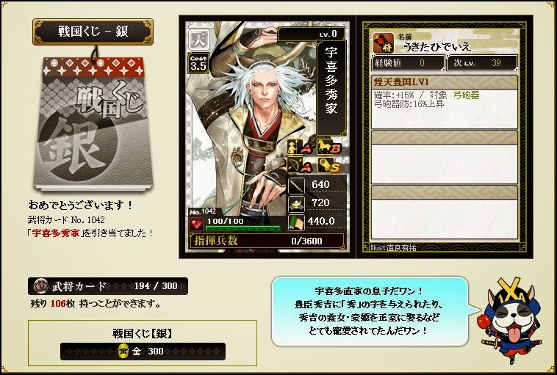Click the samurai dog mascot
This screenshot has width=557, height=375.
coord(509,320)
